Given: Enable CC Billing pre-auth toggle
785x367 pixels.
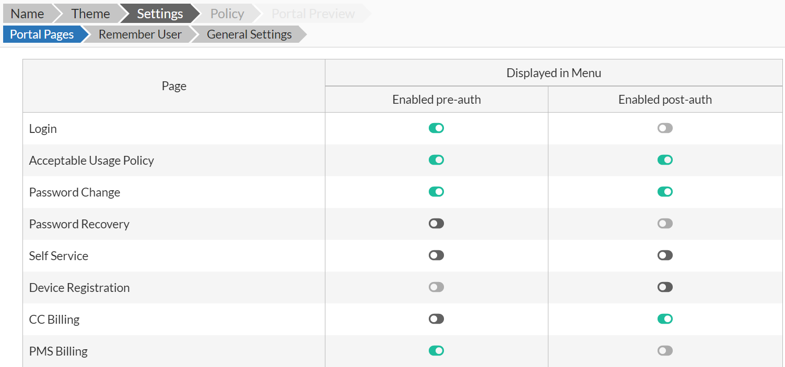Looking at the screenshot, I should tap(436, 319).
